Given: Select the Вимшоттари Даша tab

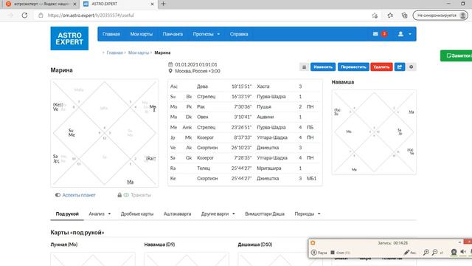Looking at the screenshot, I should [x=265, y=214].
